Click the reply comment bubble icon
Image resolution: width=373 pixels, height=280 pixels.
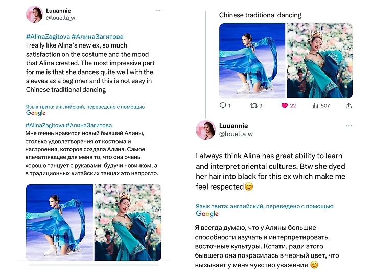[x=222, y=106]
